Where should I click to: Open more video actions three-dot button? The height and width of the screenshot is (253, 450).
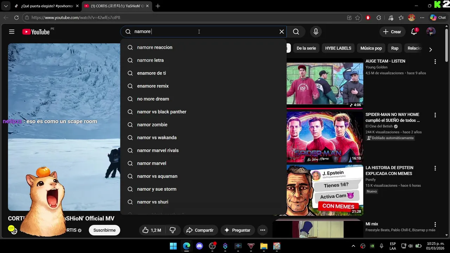tap(263, 230)
